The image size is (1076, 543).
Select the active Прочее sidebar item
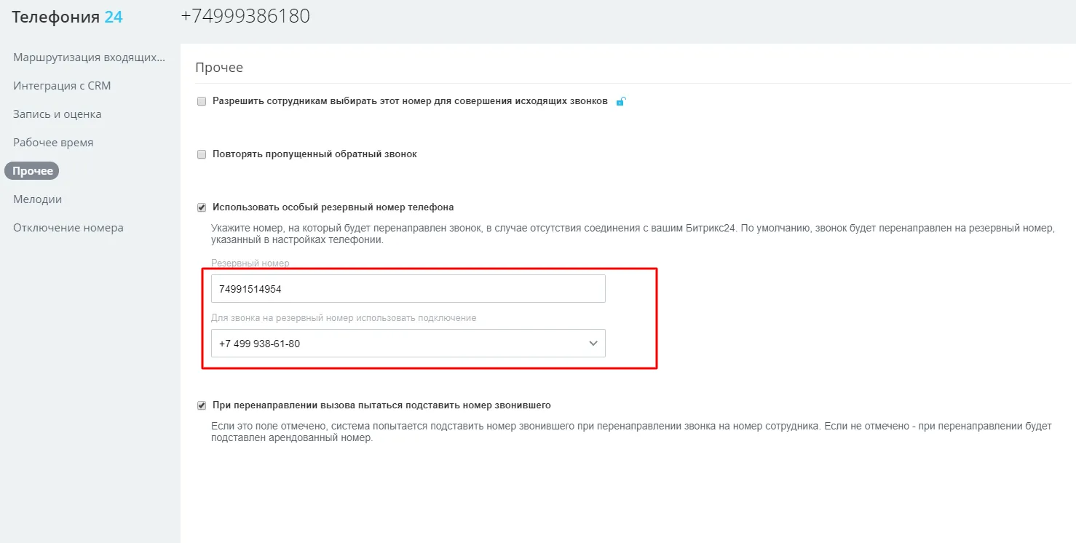[32, 171]
